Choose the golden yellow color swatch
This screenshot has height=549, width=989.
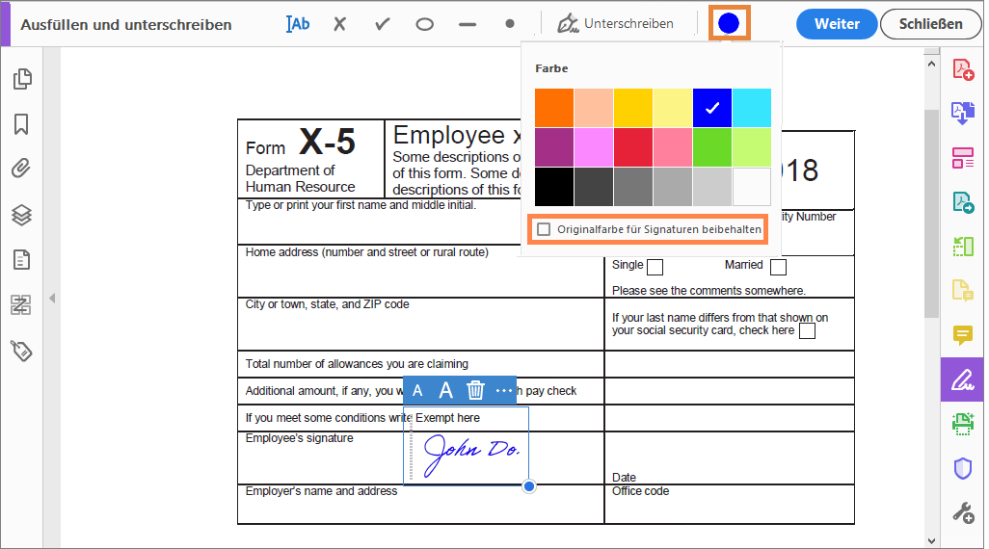click(x=632, y=108)
